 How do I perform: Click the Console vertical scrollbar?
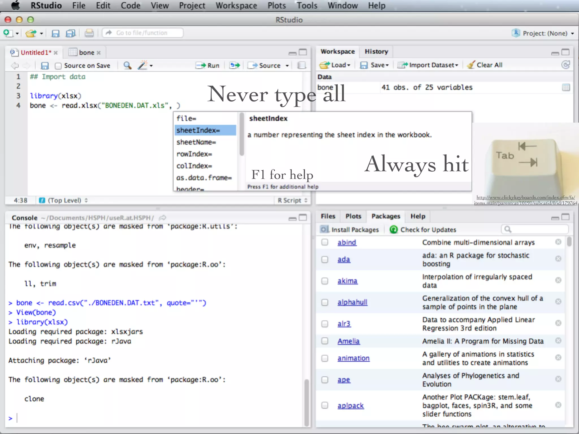(306, 403)
